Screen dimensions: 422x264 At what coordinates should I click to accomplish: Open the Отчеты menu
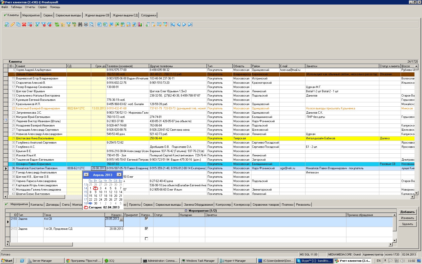pyautogui.click(x=30, y=7)
